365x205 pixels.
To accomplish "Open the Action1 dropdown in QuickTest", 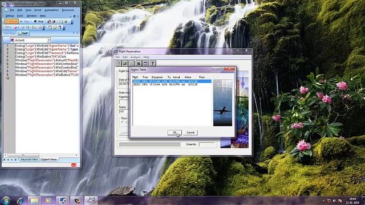I will [30, 40].
